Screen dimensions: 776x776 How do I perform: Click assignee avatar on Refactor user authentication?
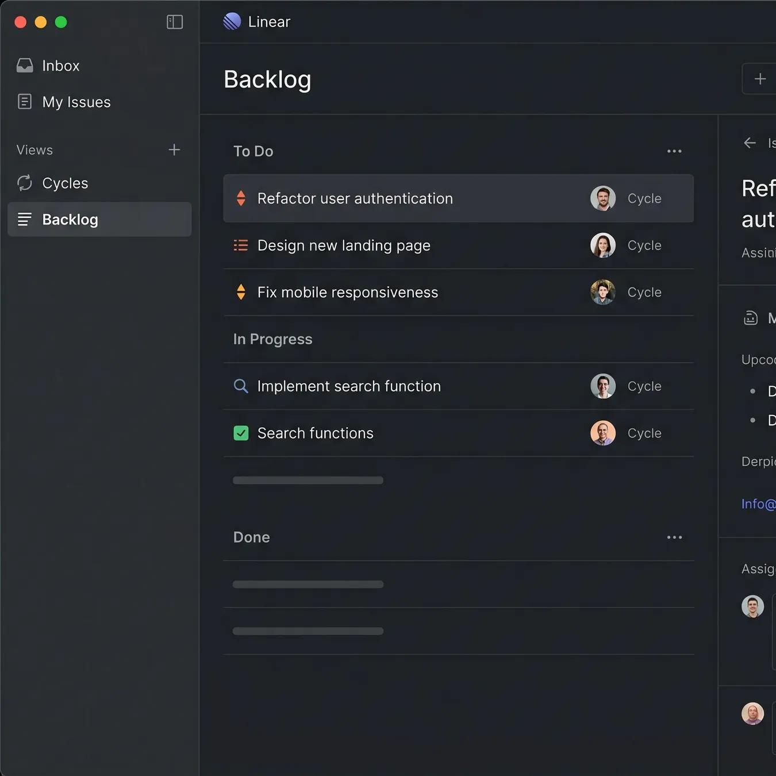[x=603, y=198]
